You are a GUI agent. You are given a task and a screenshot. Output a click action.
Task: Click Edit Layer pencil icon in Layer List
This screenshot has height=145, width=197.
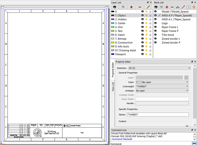point(148,7)
